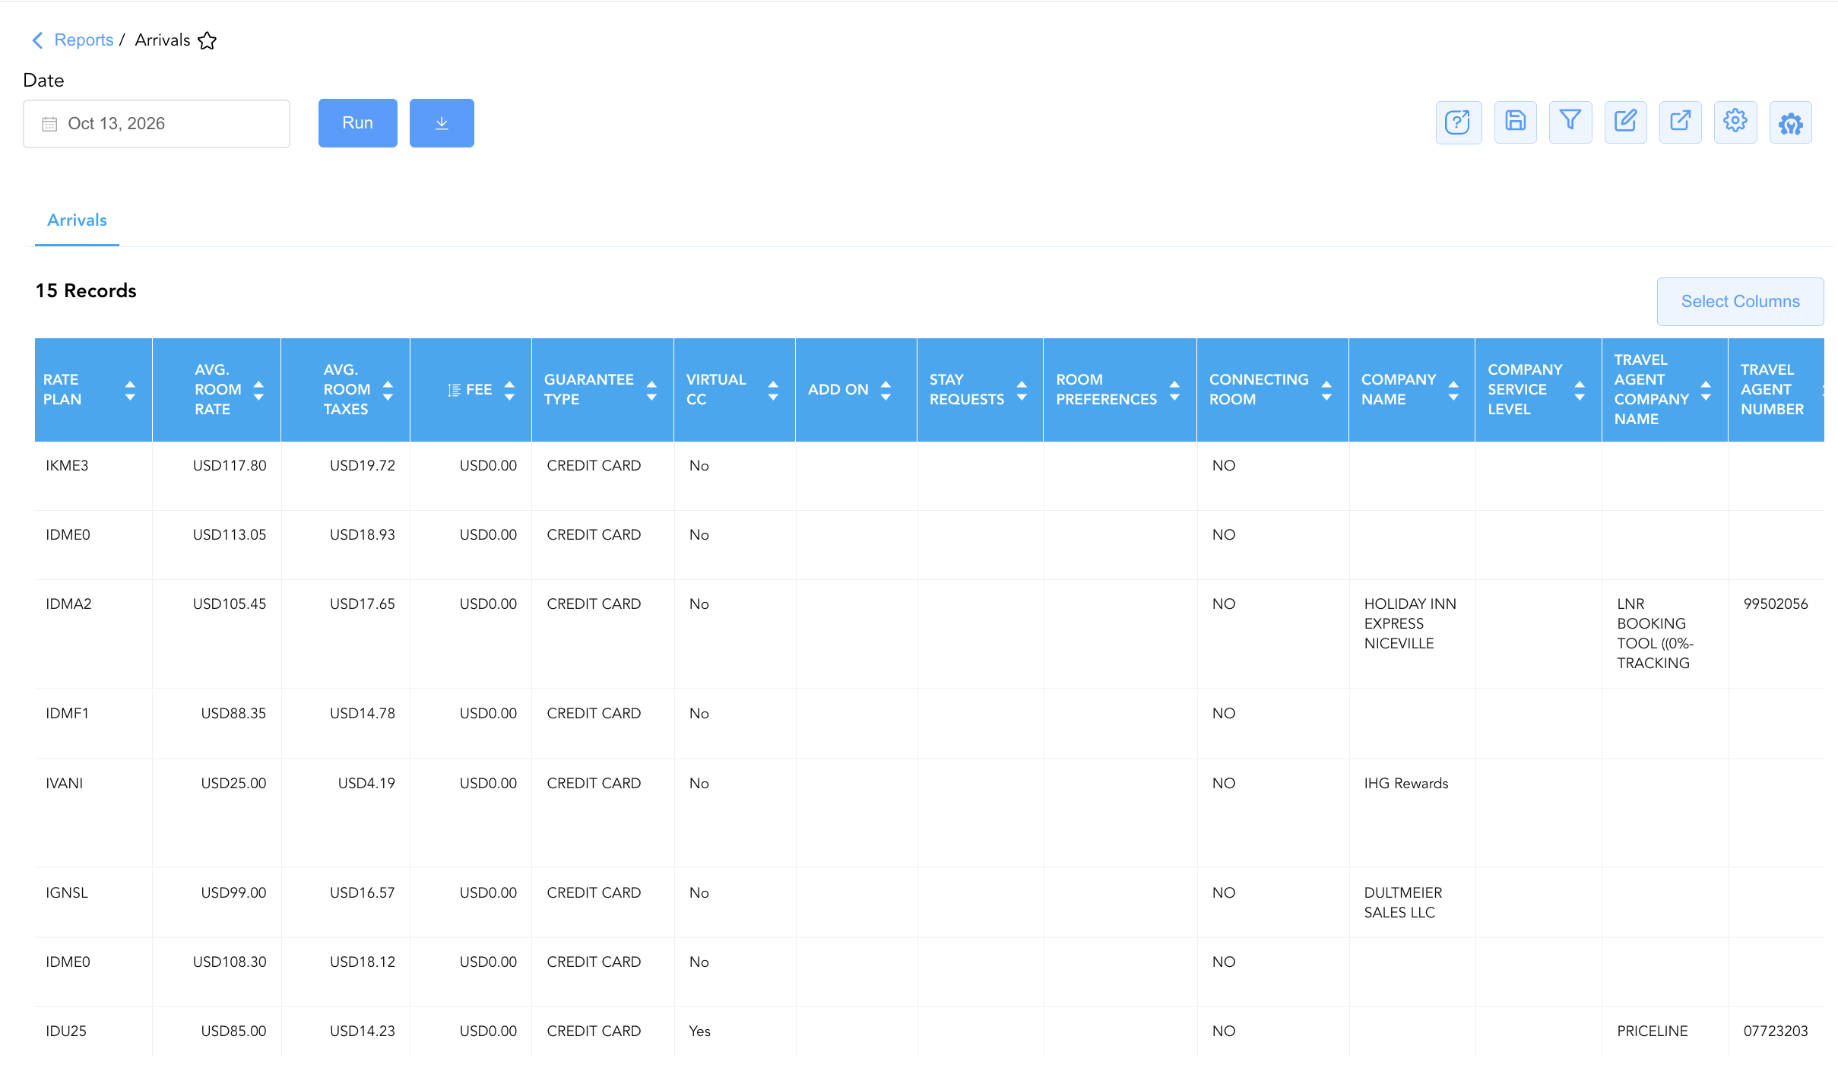Sort by COMPANY NAME arrows
Image resolution: width=1838 pixels, height=1090 pixels.
tap(1453, 390)
